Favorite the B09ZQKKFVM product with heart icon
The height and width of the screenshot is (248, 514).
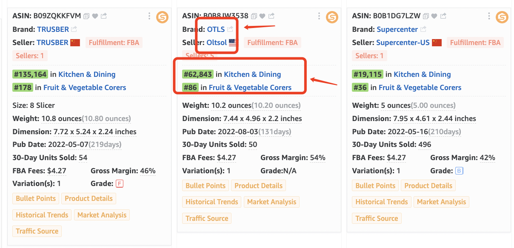click(x=95, y=16)
